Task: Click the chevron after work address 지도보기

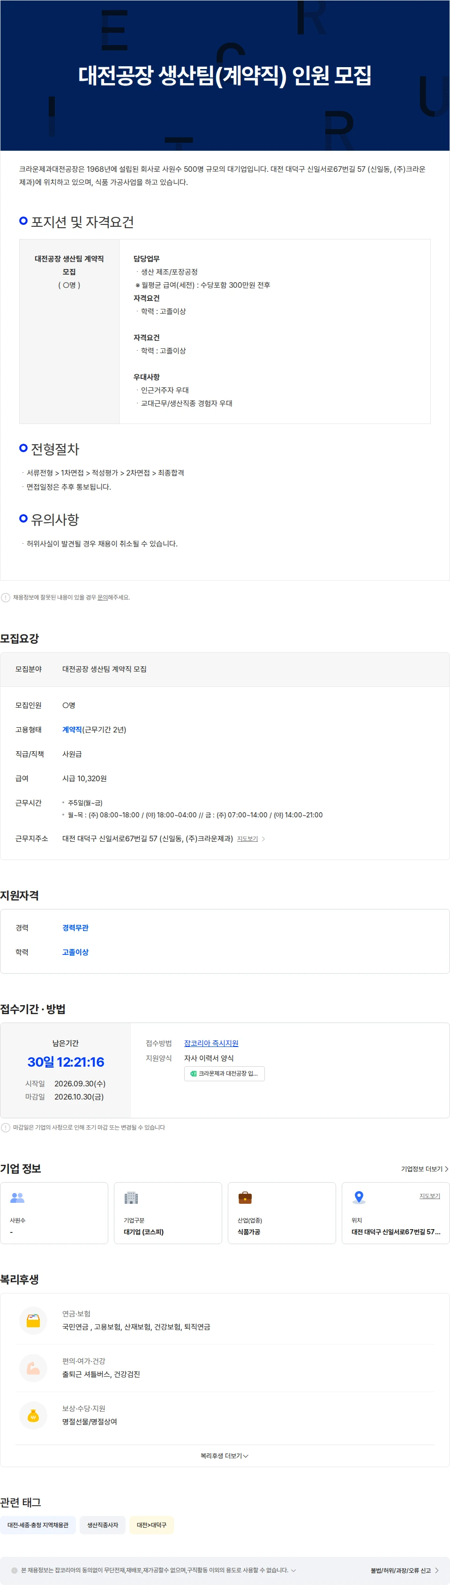Action: 263,839
